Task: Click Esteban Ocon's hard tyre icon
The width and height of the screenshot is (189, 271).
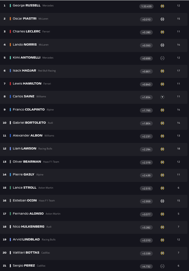Action: (162, 201)
